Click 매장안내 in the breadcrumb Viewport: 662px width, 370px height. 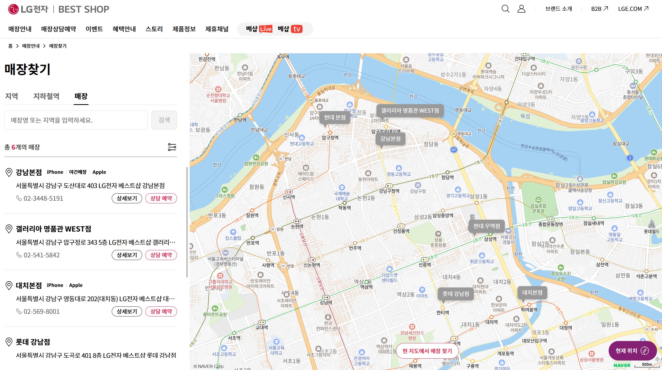tap(31, 46)
